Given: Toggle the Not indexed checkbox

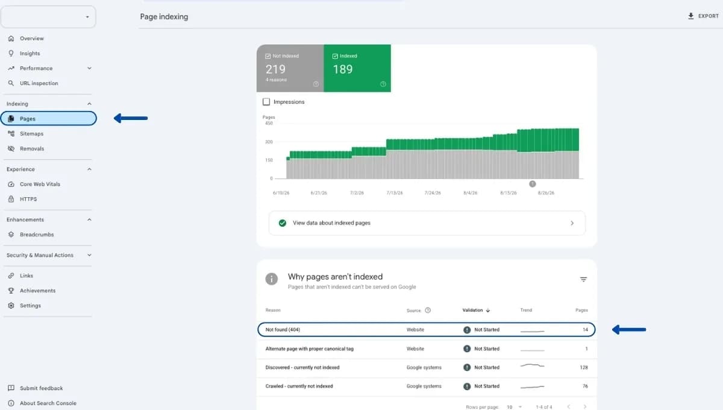Looking at the screenshot, I should 268,56.
